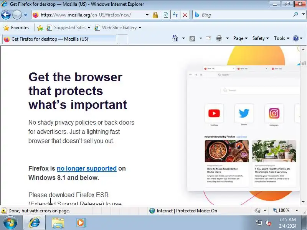Open the Page menu
Viewport: 307px width, 230px height.
[x=240, y=38]
